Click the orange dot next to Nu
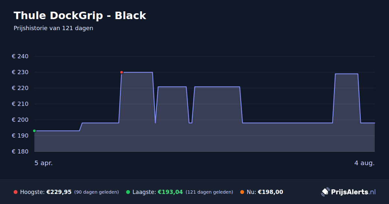Screen dimensions: 389x204 point(242,192)
